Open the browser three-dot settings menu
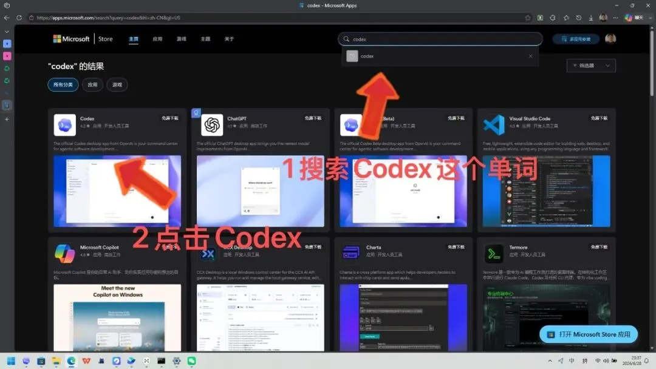Image resolution: width=656 pixels, height=369 pixels. point(615,18)
